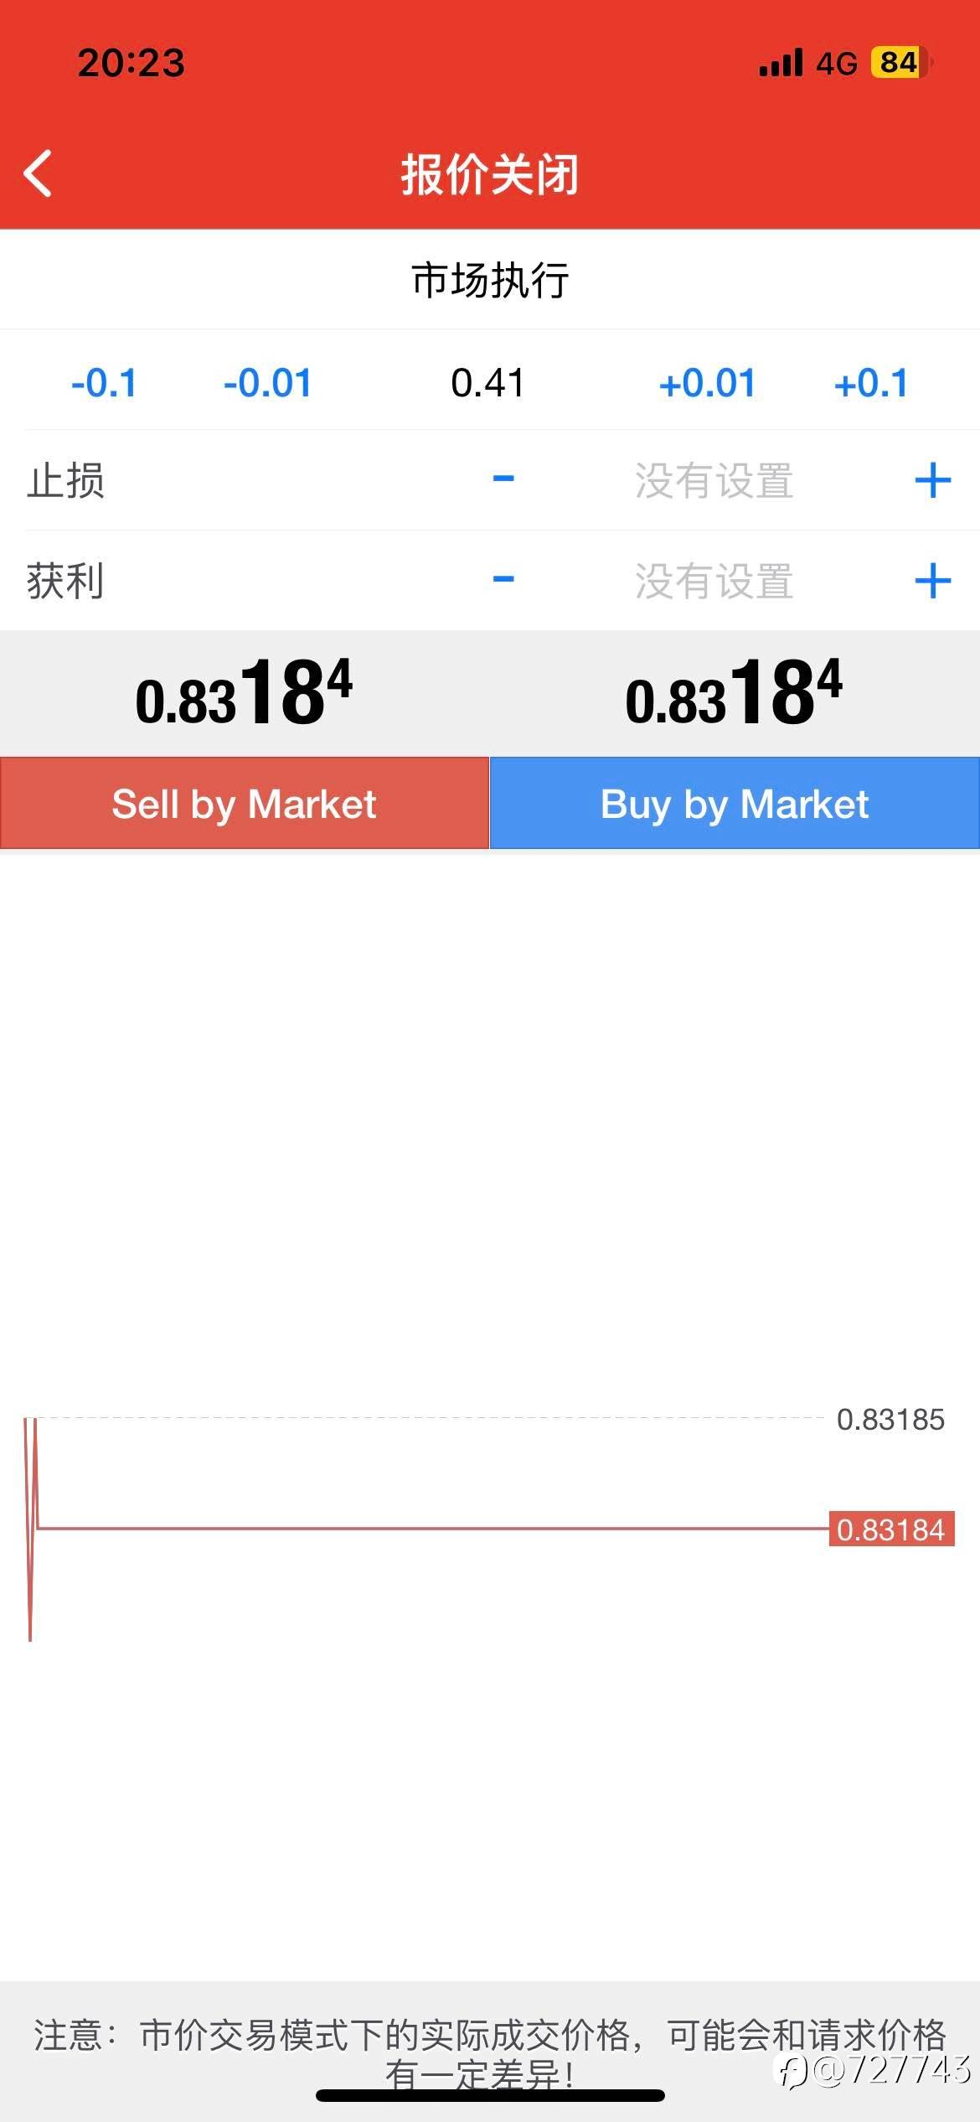Screen dimensions: 980x2122
Task: Open the 市场执行 order type selector
Action: click(490, 280)
